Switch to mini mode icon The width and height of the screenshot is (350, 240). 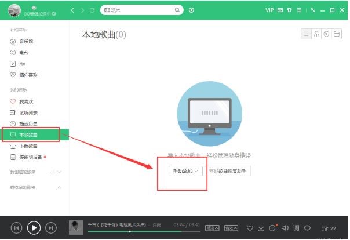coord(313,10)
